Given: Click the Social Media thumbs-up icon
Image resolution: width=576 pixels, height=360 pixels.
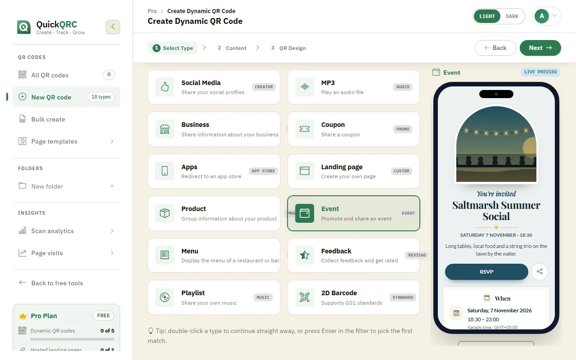Looking at the screenshot, I should pyautogui.click(x=165, y=87).
